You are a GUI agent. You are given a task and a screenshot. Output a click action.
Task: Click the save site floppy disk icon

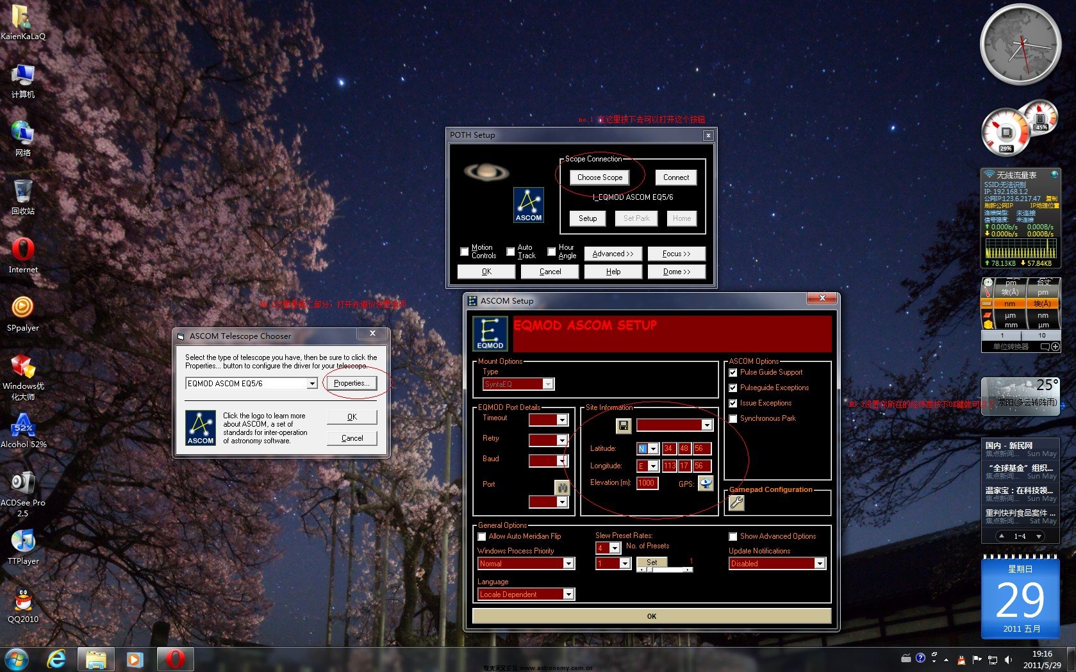coord(624,425)
